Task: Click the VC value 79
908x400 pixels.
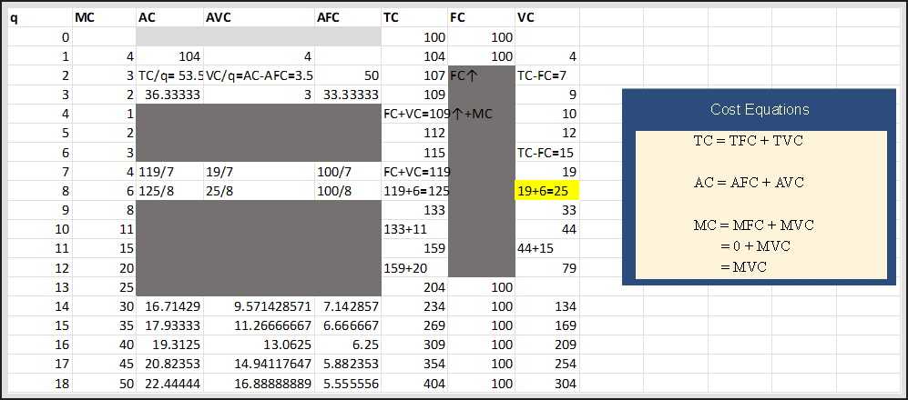Action: coord(547,267)
